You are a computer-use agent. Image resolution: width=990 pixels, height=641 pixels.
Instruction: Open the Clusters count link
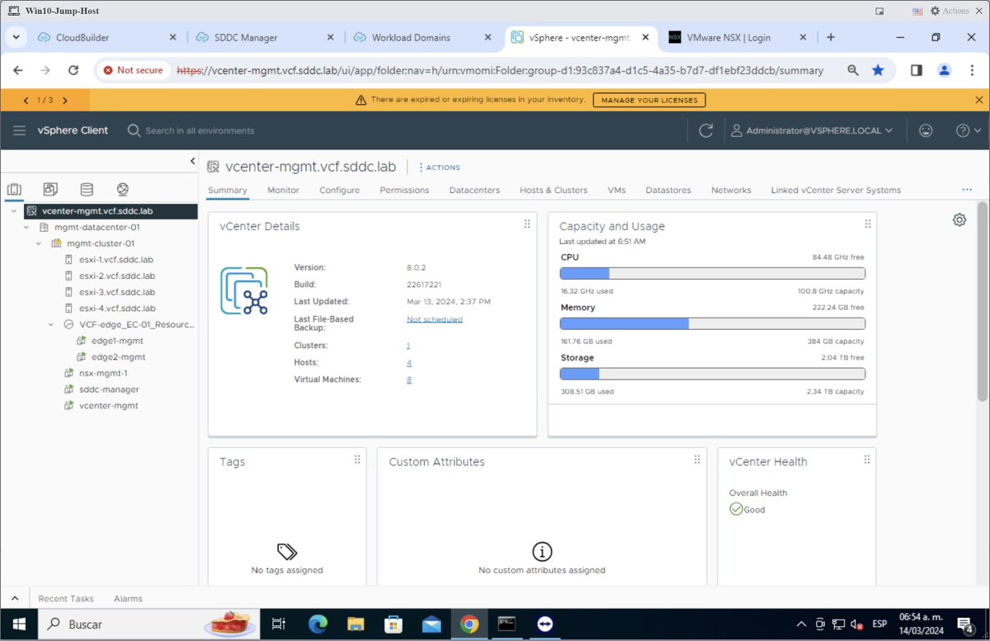(408, 346)
